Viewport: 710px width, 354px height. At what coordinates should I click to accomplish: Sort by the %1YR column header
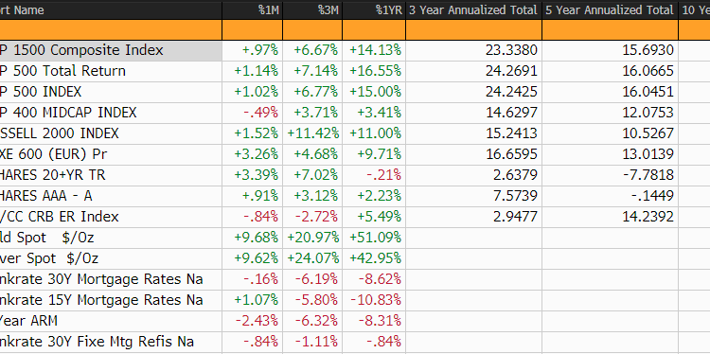pyautogui.click(x=374, y=10)
